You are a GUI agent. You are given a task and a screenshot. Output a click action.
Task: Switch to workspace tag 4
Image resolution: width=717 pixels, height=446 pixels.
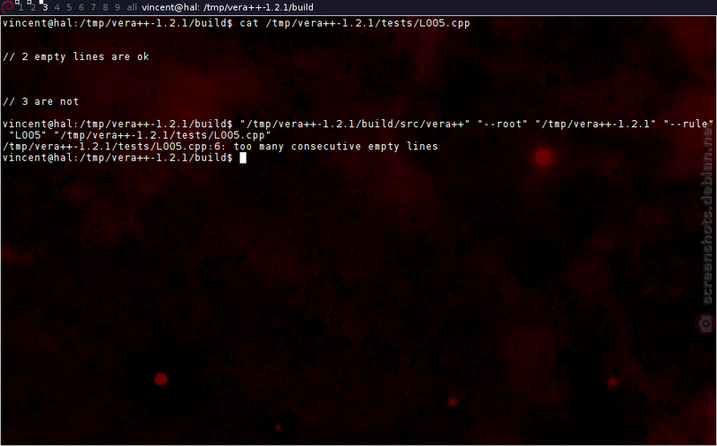(x=56, y=7)
